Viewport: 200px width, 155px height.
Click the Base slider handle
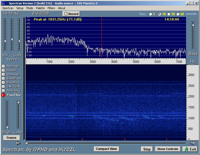pos(193,25)
